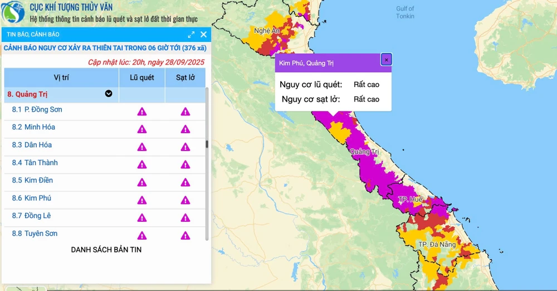Close the Tin báo, cảnh báo panel
The image size is (557, 291).
pos(203,35)
